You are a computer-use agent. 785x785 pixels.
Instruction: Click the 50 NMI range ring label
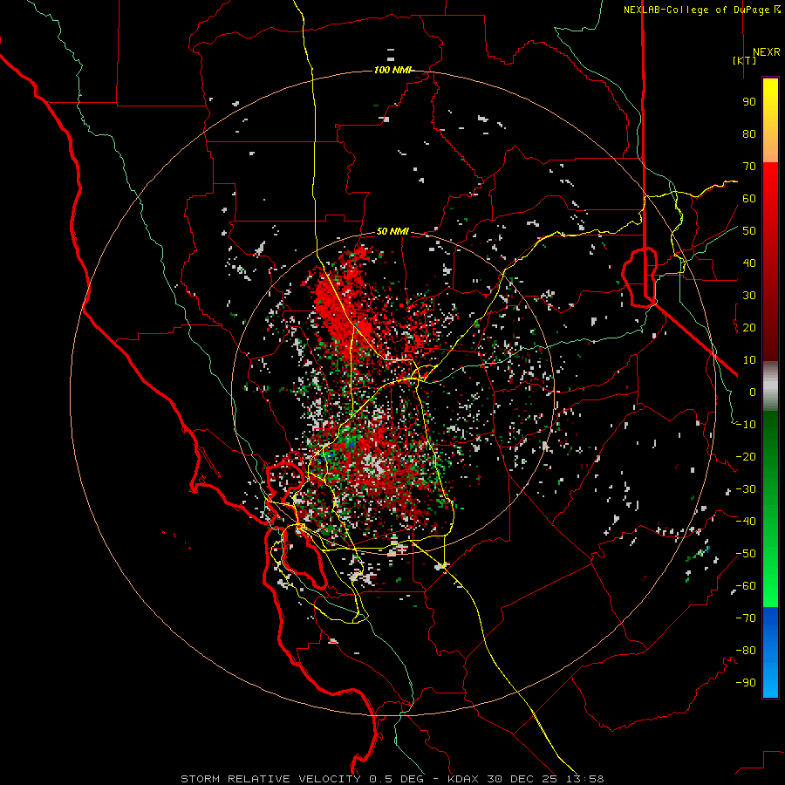coord(392,231)
